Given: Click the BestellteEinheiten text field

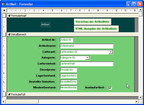Looking at the screenshot, I should (x=68, y=82).
